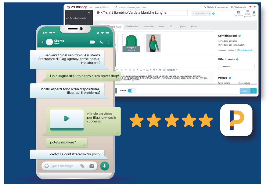The height and width of the screenshot is (187, 270).
Task: Tap the back arrow in the chat
Action: pos(43,42)
